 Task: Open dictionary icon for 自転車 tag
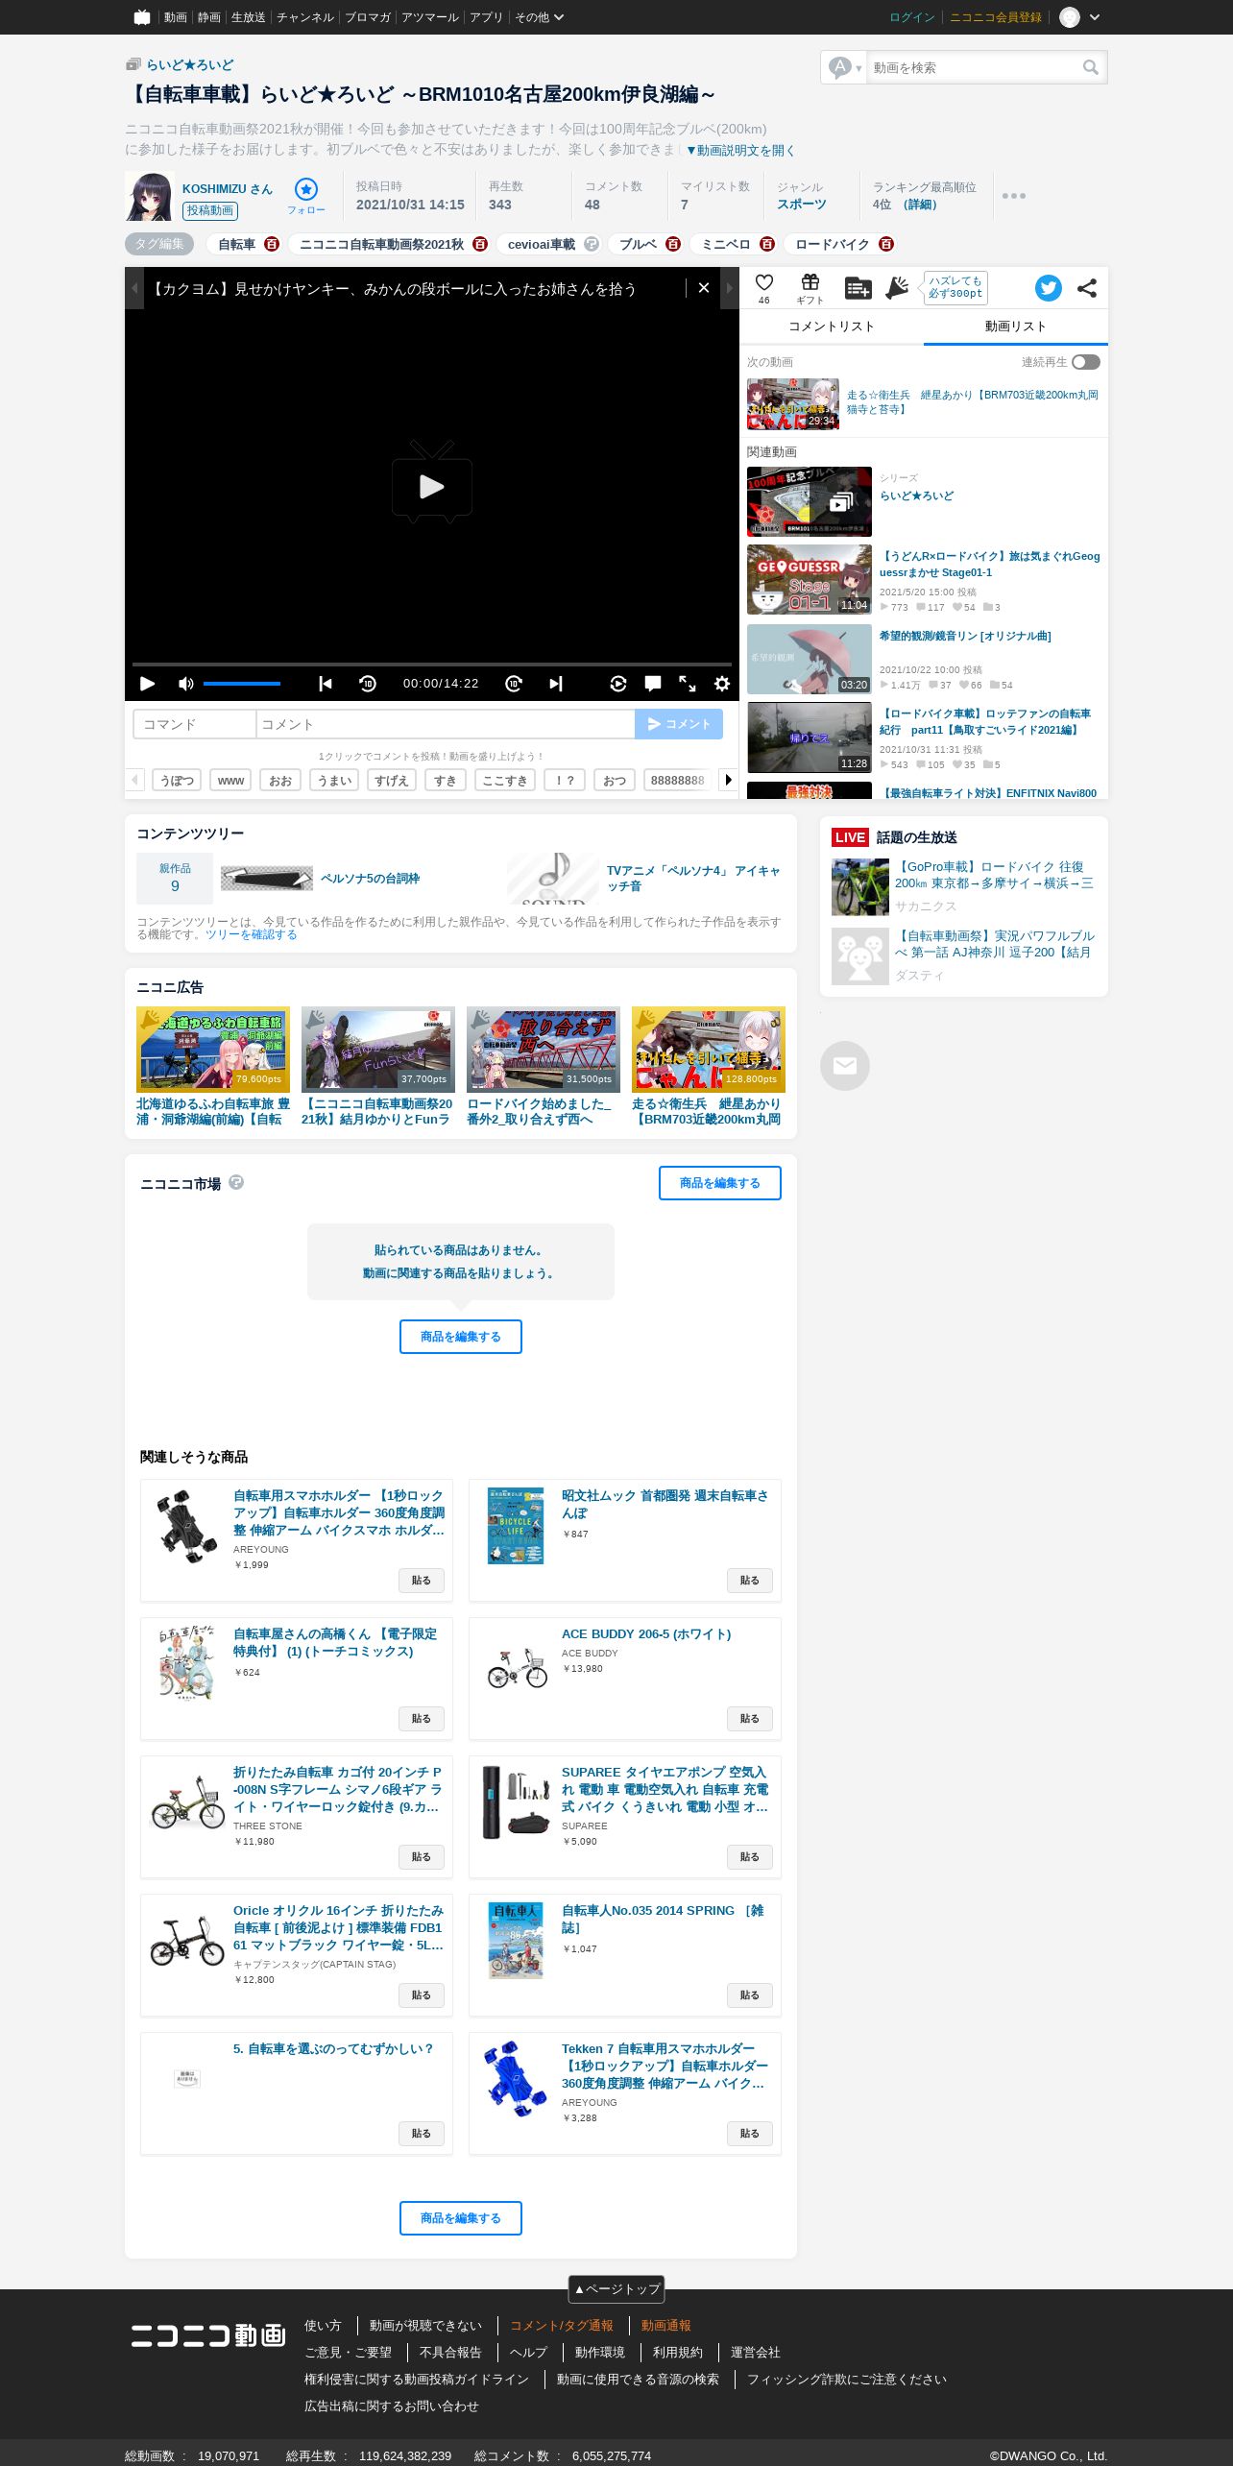point(272,244)
